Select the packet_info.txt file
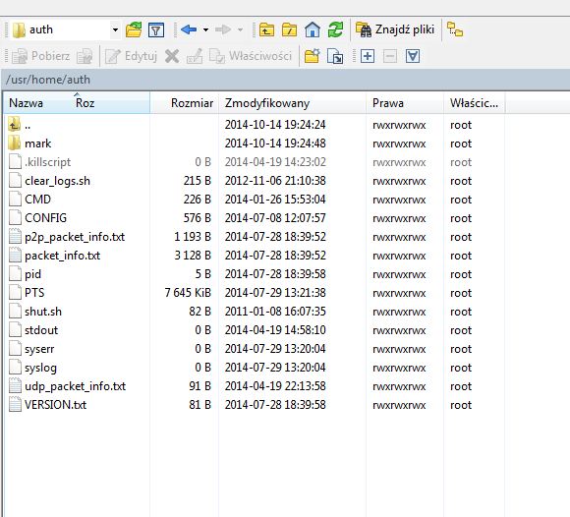570x517 pixels. [255, 256]
